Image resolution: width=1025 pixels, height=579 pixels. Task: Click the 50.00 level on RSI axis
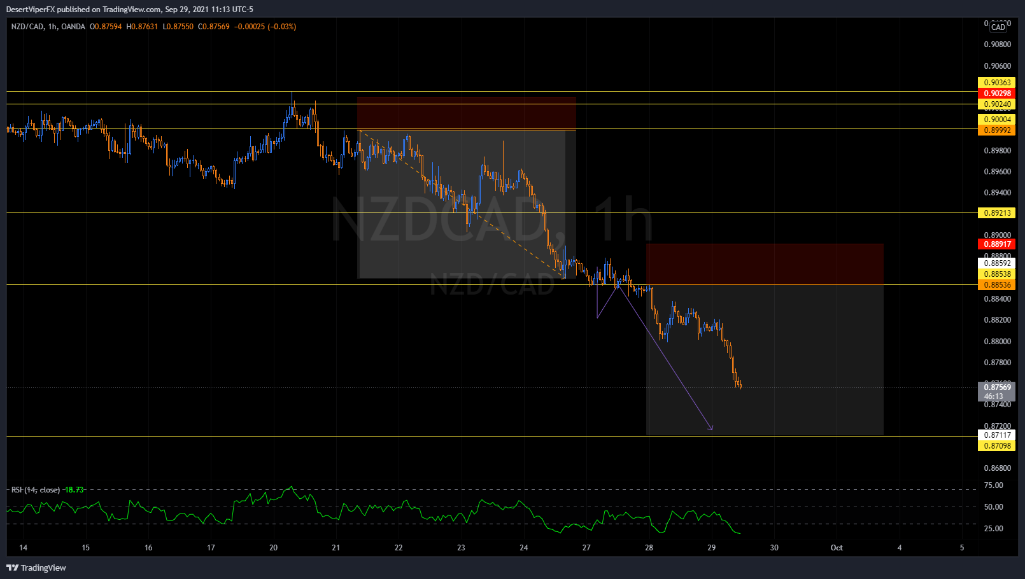click(993, 507)
